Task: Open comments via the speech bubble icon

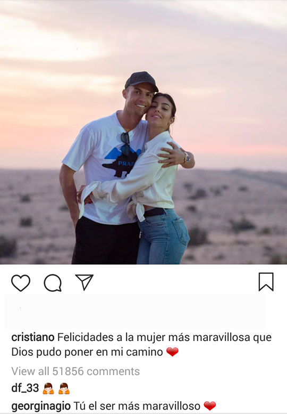Action: tap(53, 283)
